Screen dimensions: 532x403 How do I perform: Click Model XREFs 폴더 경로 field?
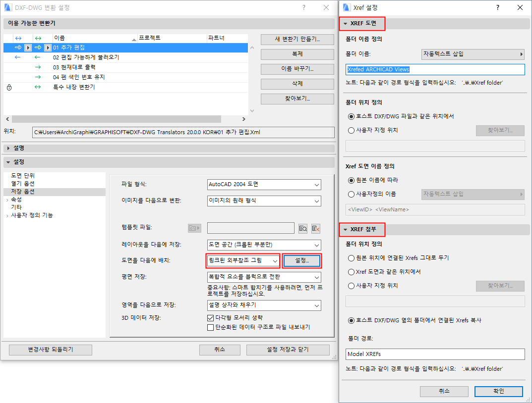435,354
